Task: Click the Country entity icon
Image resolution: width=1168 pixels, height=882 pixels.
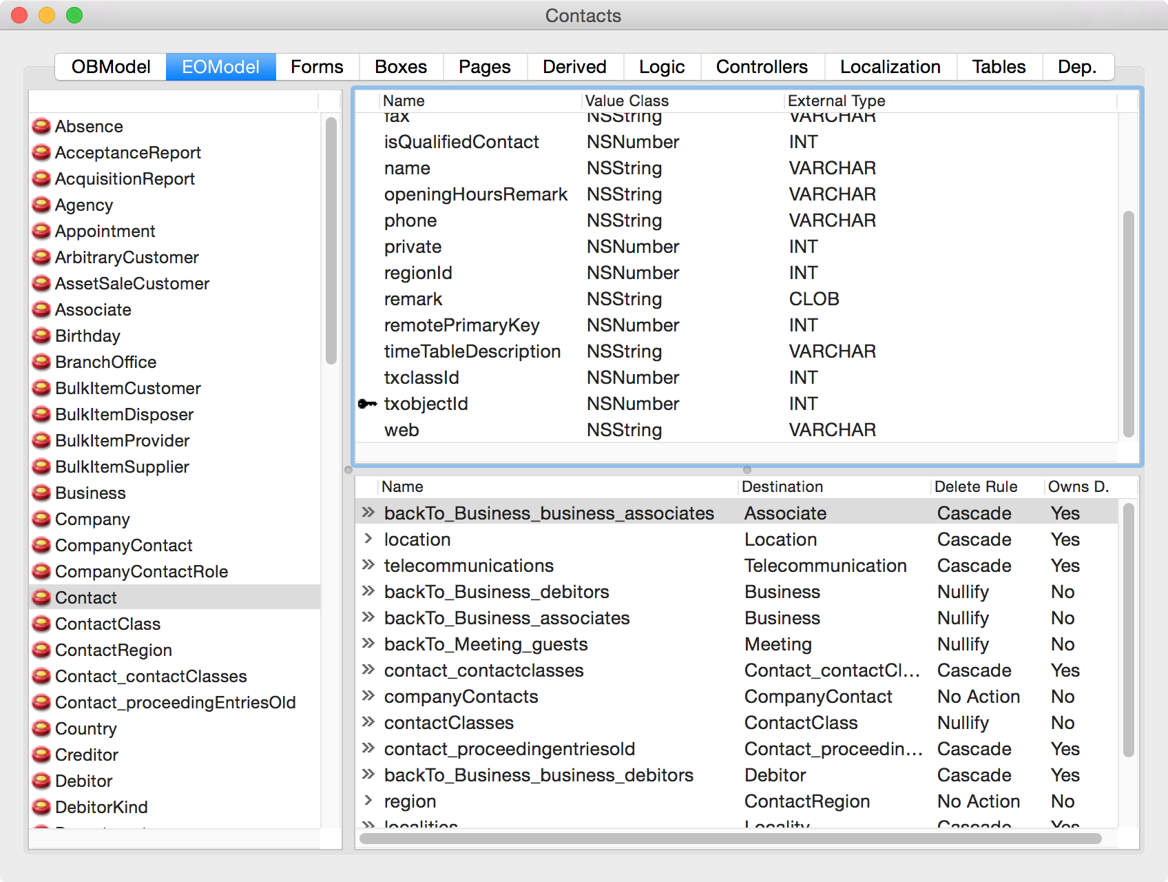Action: point(42,728)
